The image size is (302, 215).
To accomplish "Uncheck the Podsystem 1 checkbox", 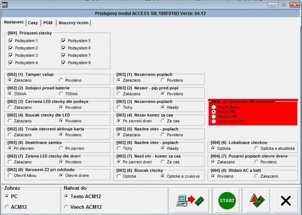I will pyautogui.click(x=11, y=41).
